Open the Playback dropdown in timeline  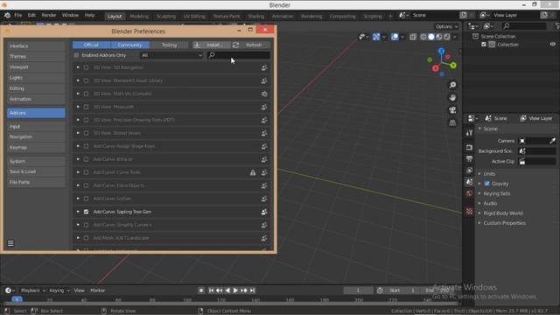33,290
